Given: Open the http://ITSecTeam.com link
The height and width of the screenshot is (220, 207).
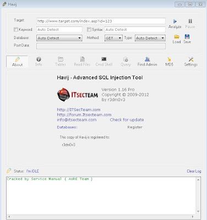Looking at the screenshot, I should pyautogui.click(x=79, y=109).
